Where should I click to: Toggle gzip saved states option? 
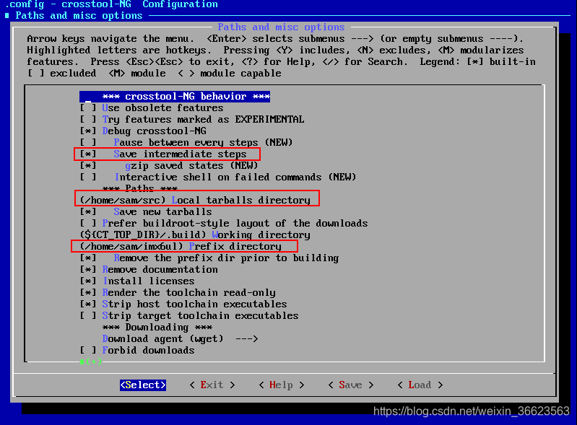coord(169,165)
